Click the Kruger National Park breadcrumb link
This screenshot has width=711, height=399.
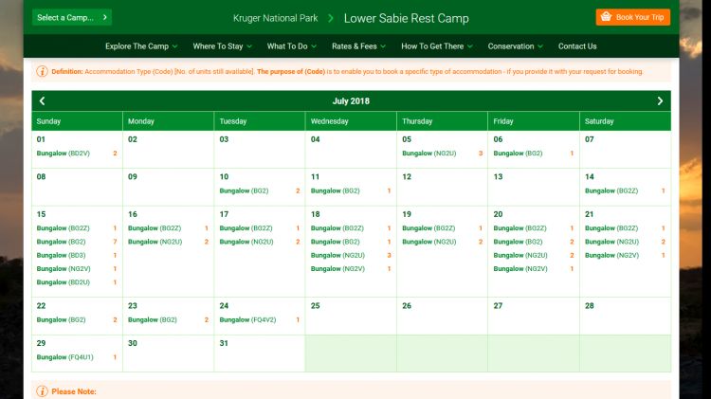point(275,18)
